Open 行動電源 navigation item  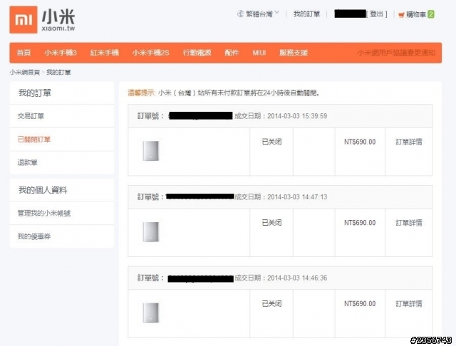197,53
